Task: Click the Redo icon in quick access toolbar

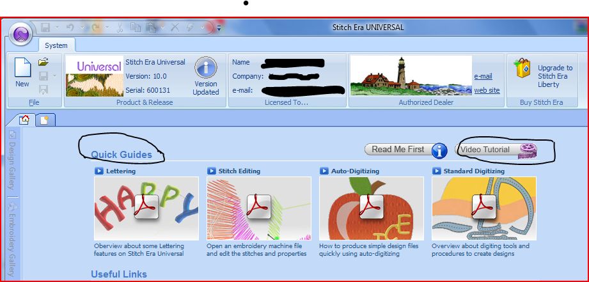Action: (95, 27)
